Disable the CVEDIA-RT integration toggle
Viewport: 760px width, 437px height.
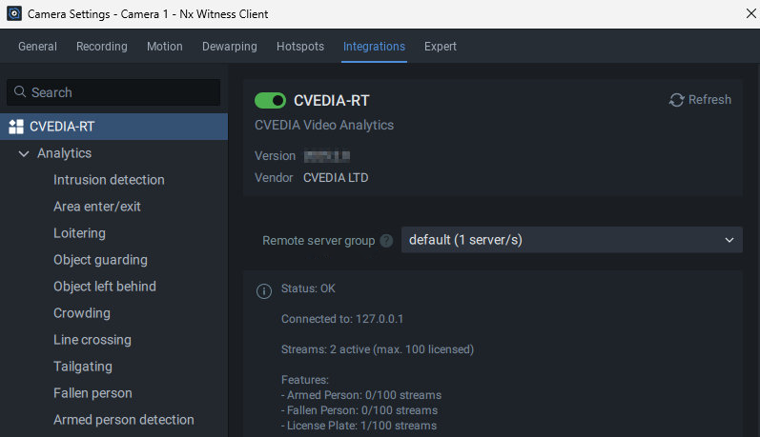(x=271, y=100)
